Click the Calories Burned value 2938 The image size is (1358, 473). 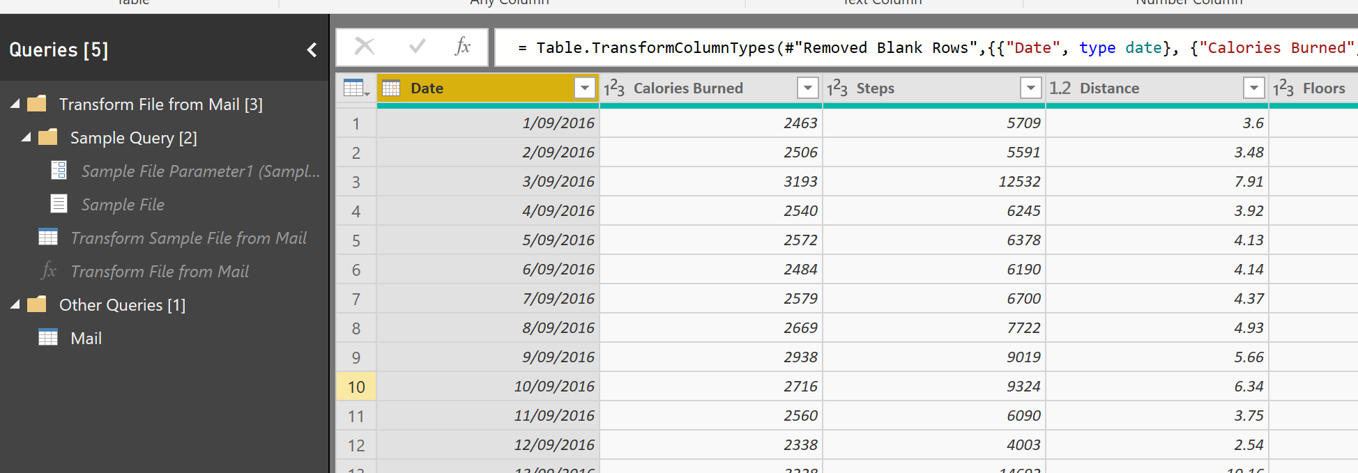point(711,357)
